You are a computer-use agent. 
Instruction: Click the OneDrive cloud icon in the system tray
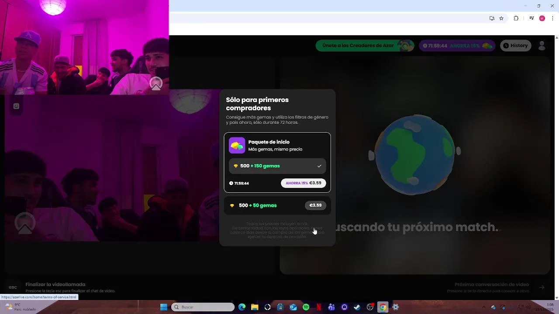click(493, 307)
